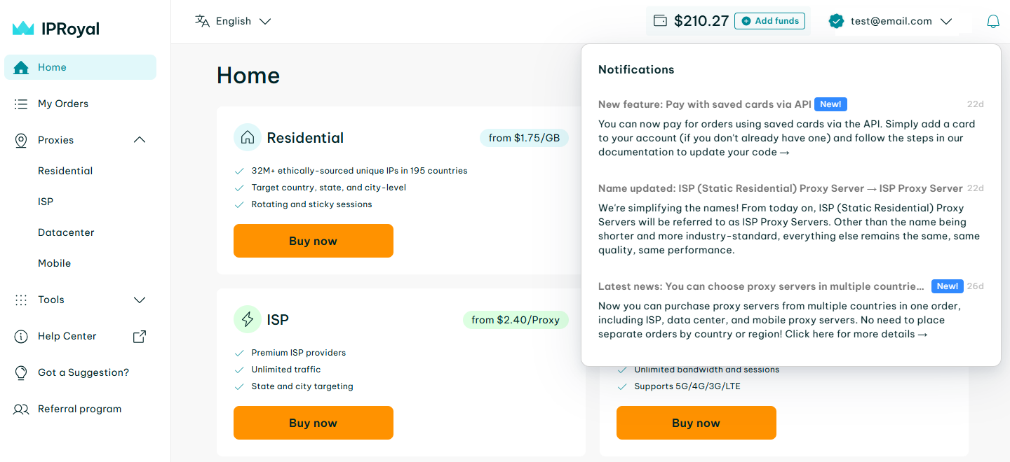The width and height of the screenshot is (1010, 462).
Task: Click the ISP lightning bolt icon
Action: [248, 320]
